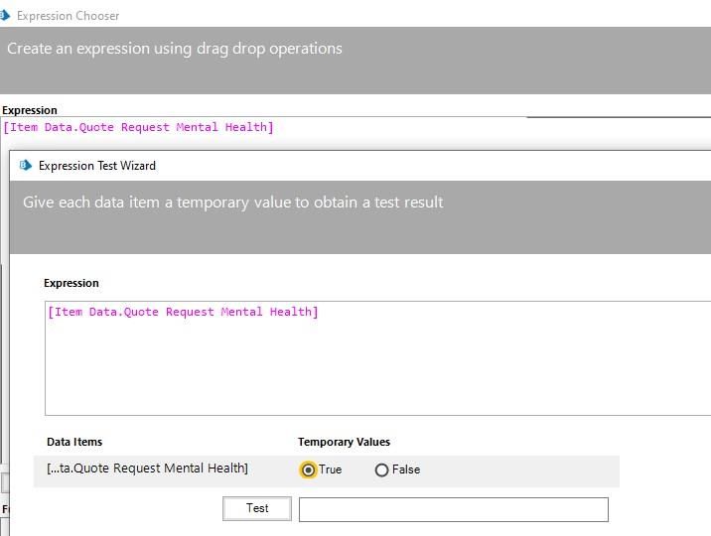Click the Expression Chooser window icon
This screenshot has width=711, height=536.
click(5, 15)
